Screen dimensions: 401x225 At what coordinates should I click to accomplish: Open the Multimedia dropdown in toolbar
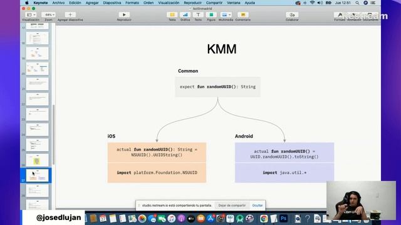[x=226, y=15]
